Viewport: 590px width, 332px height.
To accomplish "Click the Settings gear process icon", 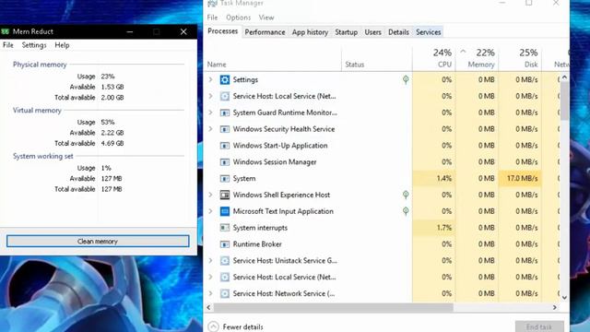I will point(225,80).
